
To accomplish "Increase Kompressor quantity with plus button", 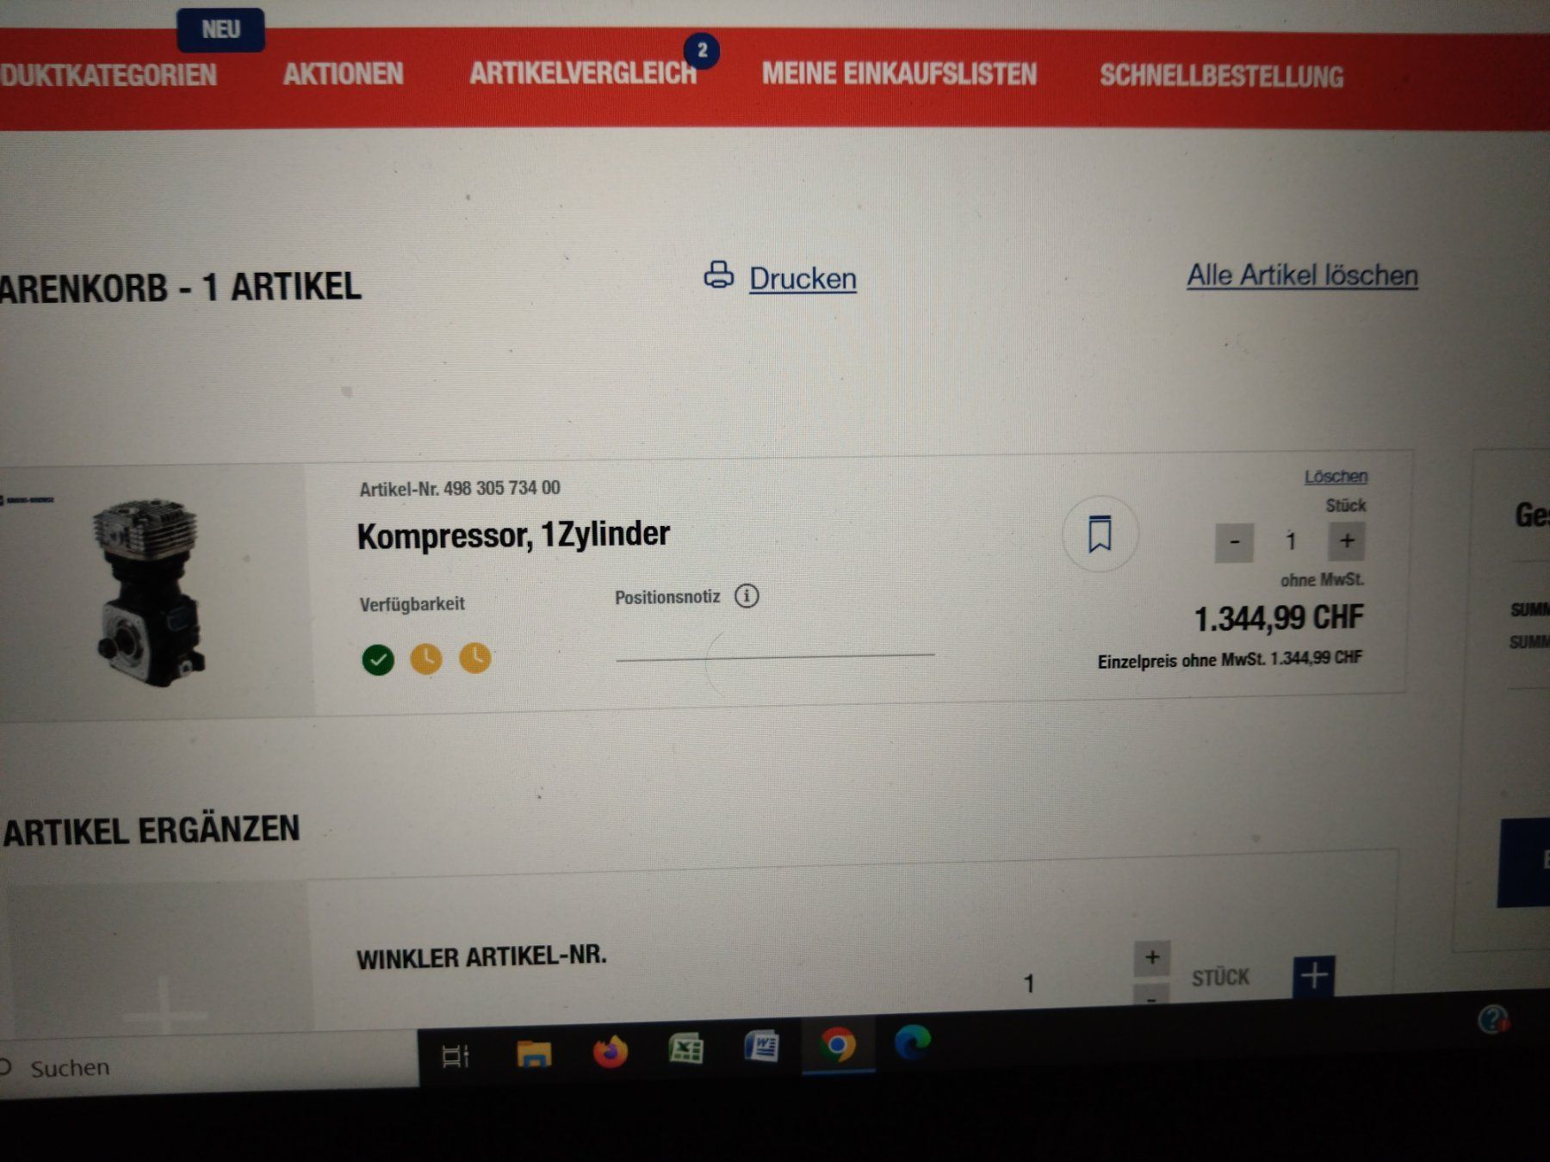I will tap(1347, 541).
